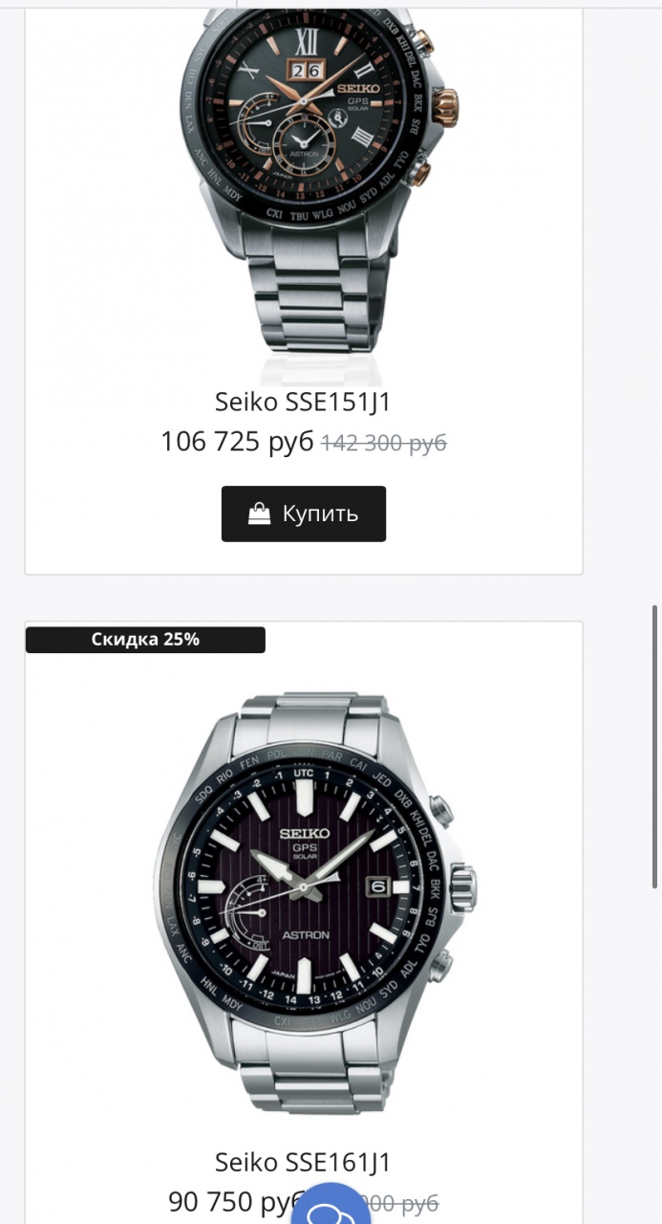Click the ASTRON text on SSE161J1 dial
662x1224 pixels.
306,934
